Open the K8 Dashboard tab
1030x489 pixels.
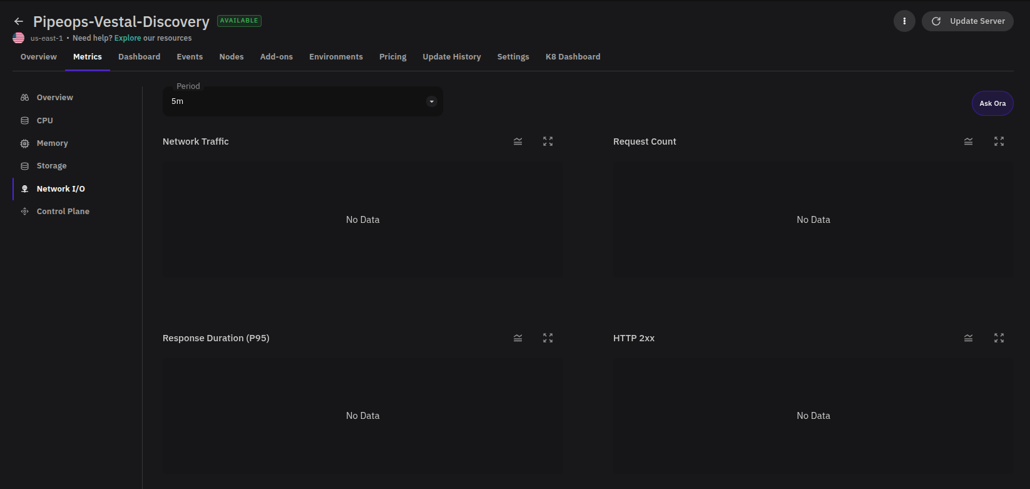click(x=573, y=57)
